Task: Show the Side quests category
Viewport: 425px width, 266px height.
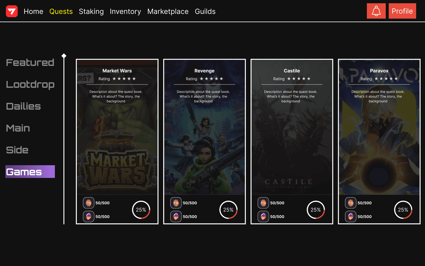Action: (17, 150)
